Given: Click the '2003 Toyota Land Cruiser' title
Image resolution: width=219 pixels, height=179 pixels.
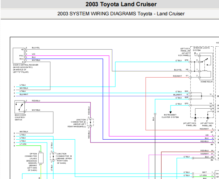Looking at the screenshot, I should (121, 4).
